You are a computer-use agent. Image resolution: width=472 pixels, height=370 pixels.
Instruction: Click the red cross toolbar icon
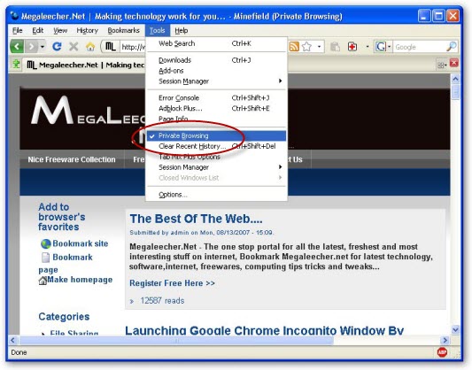352,47
